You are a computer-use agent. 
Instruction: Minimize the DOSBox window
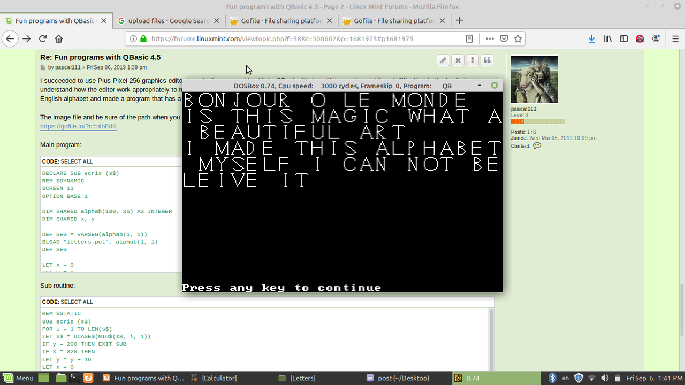[479, 85]
